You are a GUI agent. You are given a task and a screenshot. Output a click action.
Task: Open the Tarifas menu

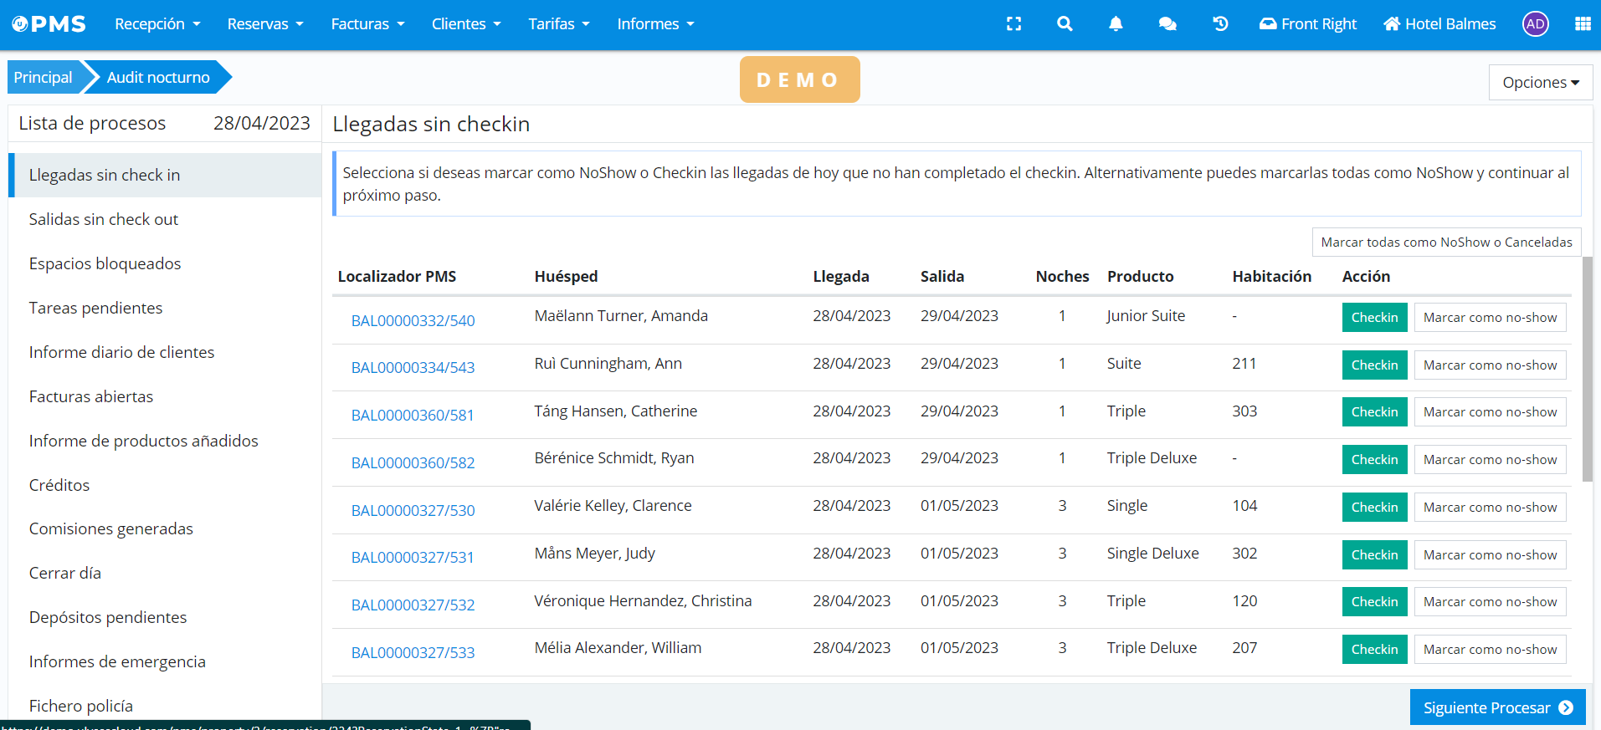click(558, 24)
